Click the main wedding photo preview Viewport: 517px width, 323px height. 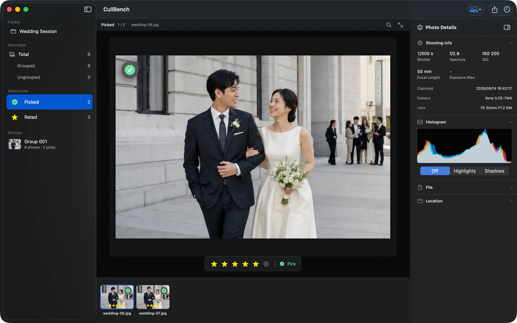pos(253,147)
